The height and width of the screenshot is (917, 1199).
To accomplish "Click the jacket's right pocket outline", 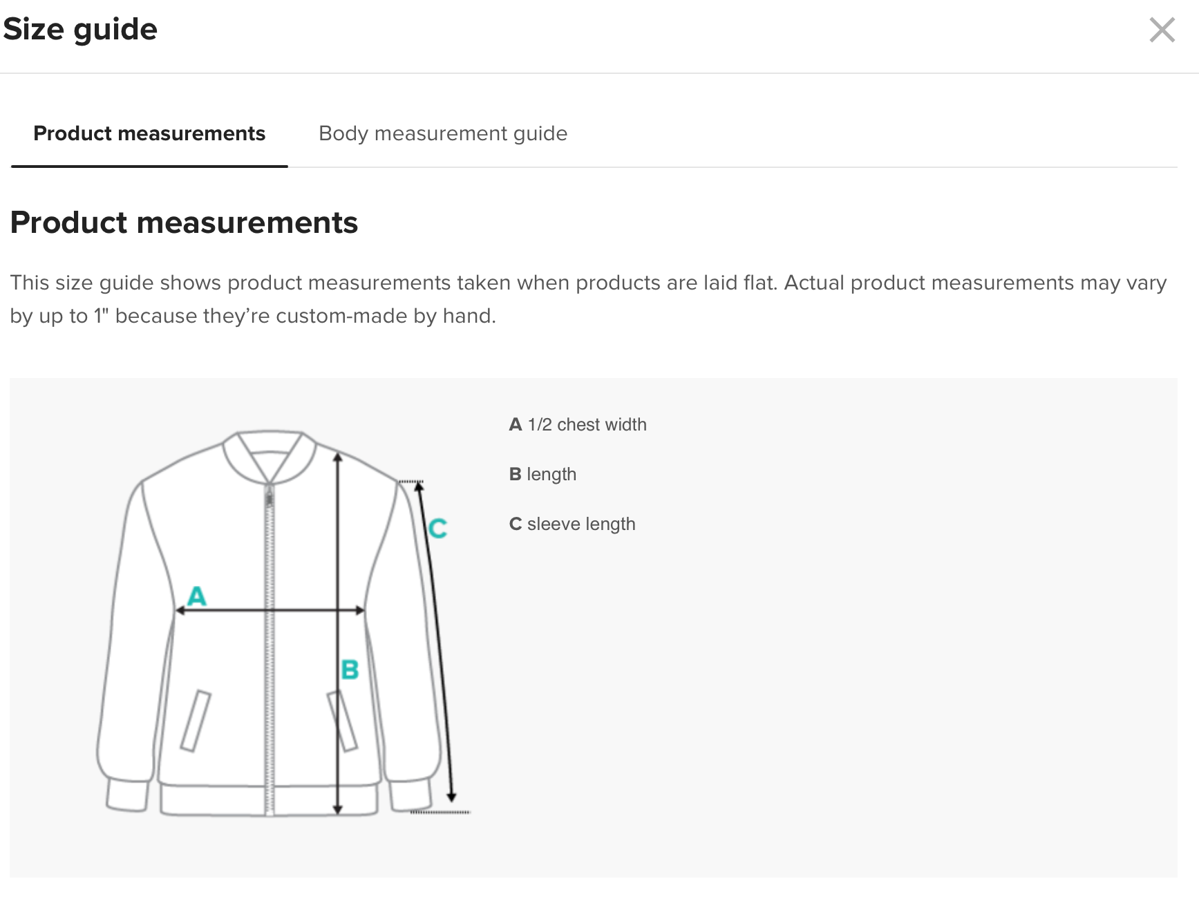I will [x=343, y=721].
